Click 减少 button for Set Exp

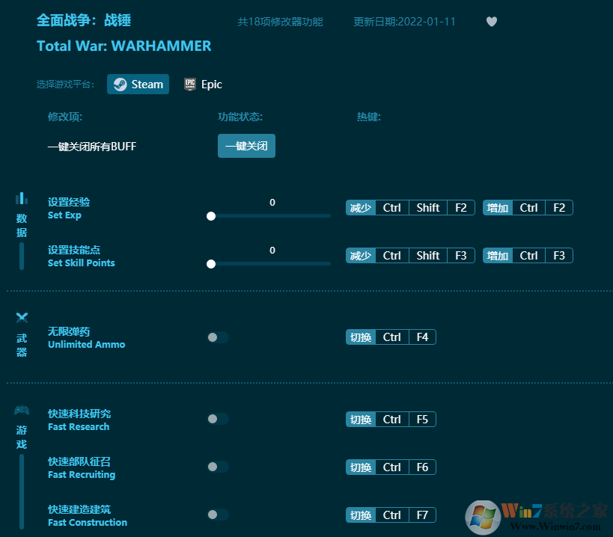[361, 208]
